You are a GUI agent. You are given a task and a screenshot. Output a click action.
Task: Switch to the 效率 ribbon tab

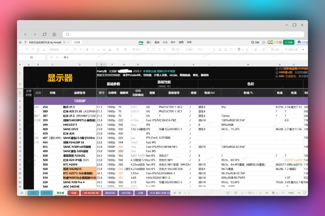(189, 42)
